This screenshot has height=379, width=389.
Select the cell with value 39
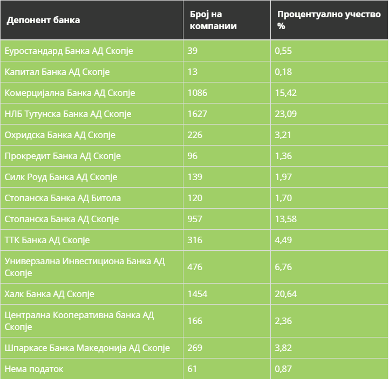click(x=227, y=51)
